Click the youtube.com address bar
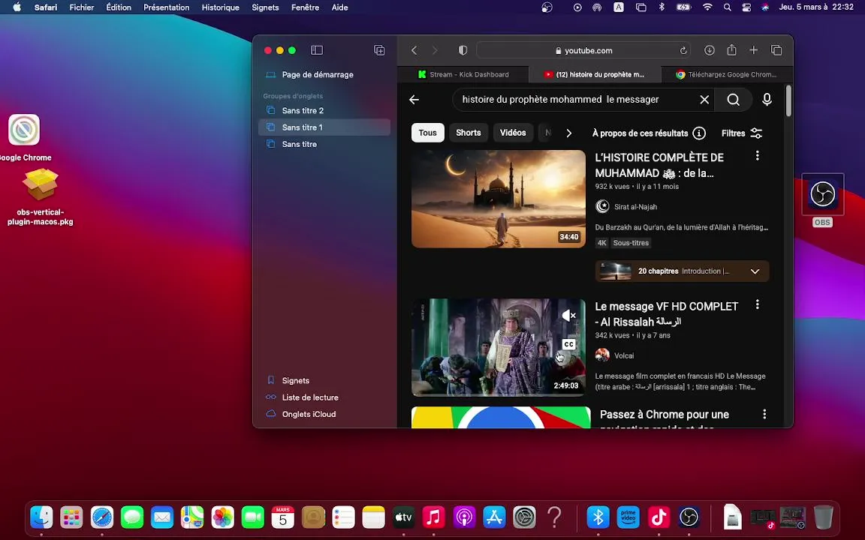 [583, 50]
